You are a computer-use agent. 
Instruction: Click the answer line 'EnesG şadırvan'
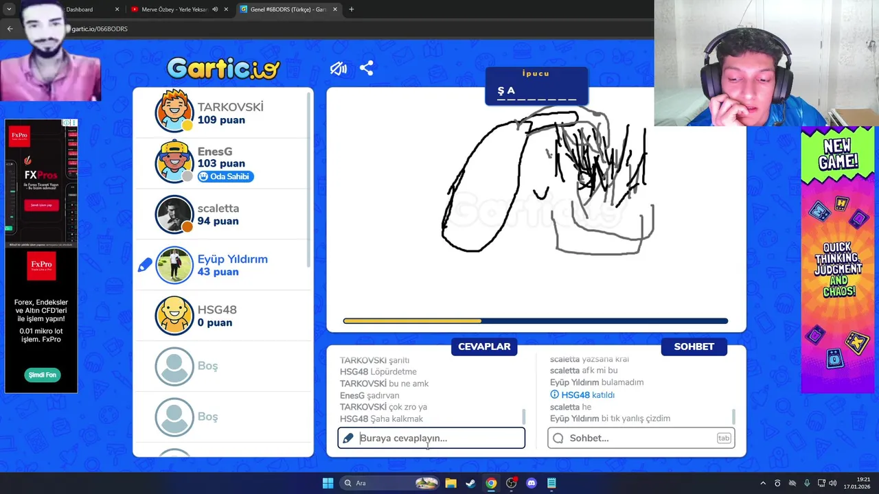pos(369,395)
